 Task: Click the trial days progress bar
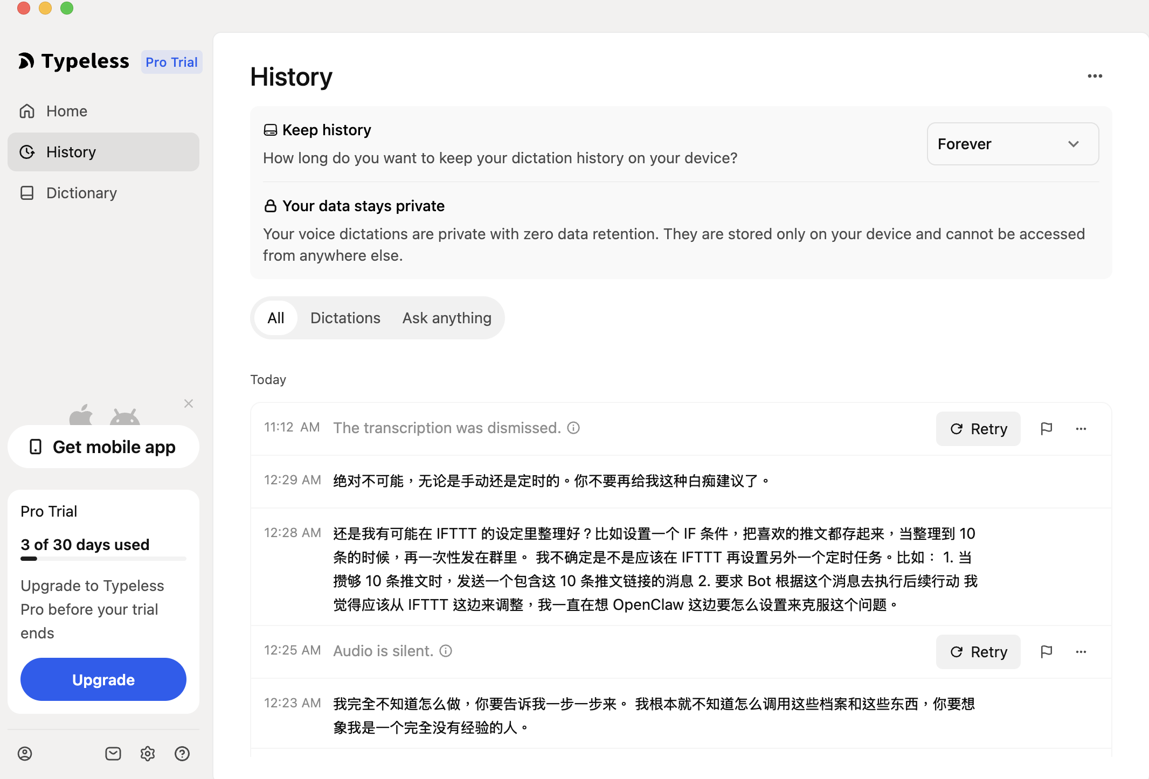(103, 559)
